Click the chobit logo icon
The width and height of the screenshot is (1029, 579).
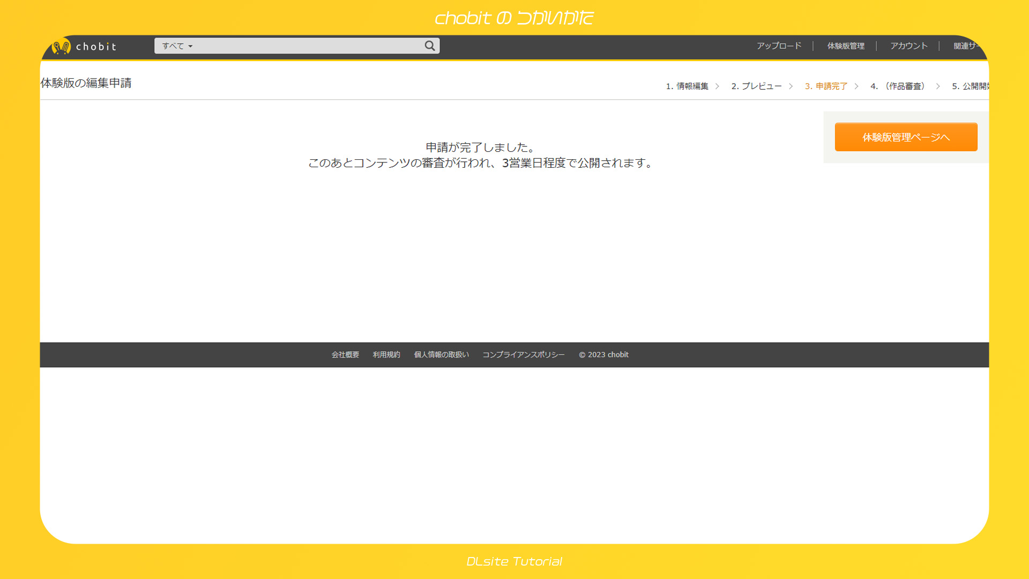pos(61,47)
